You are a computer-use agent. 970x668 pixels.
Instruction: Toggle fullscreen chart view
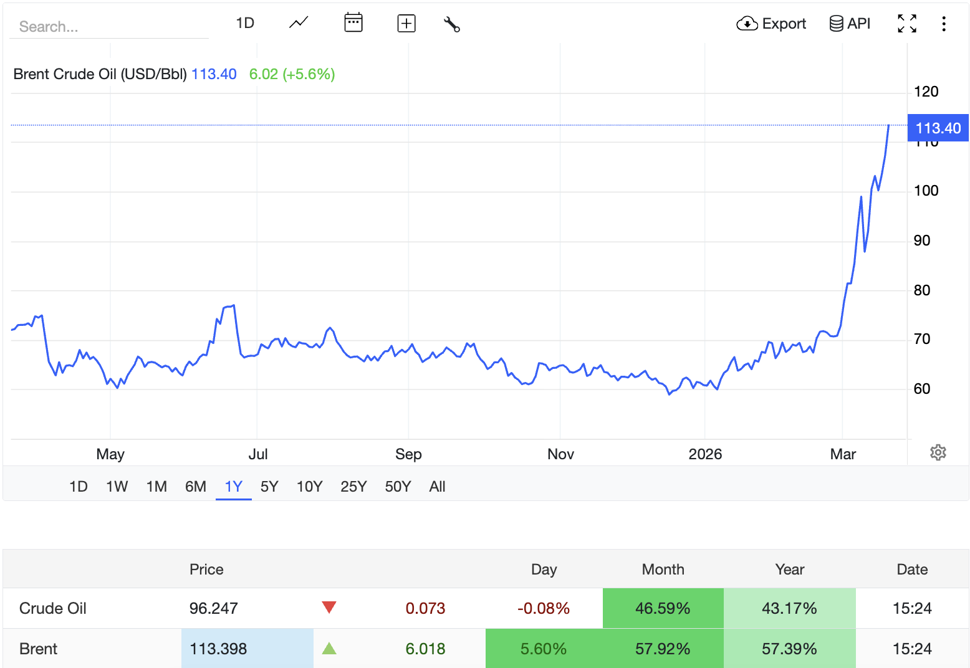[x=906, y=24]
